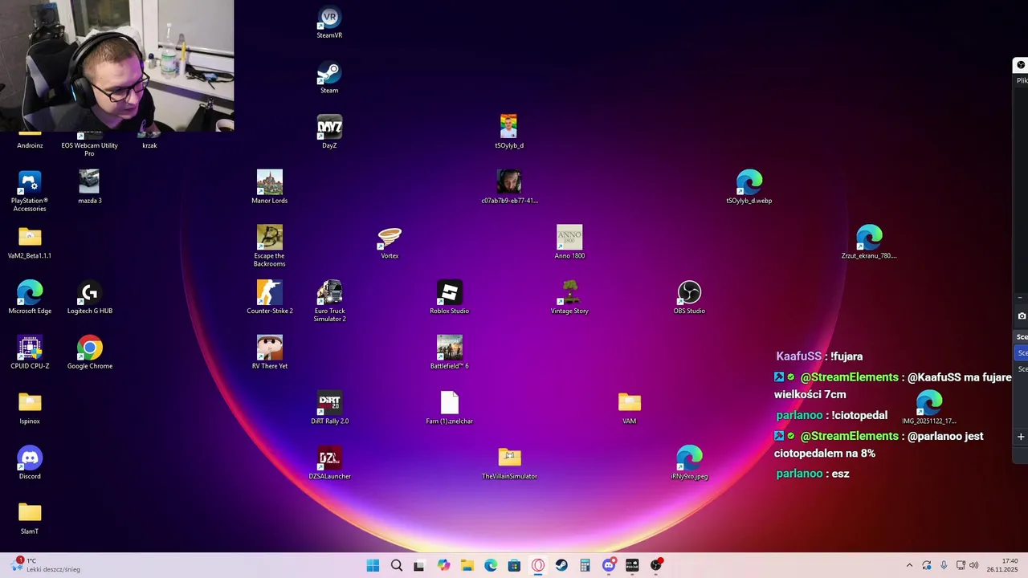Image resolution: width=1028 pixels, height=578 pixels.
Task: Select the TheVillainSimulator folder
Action: point(509,463)
